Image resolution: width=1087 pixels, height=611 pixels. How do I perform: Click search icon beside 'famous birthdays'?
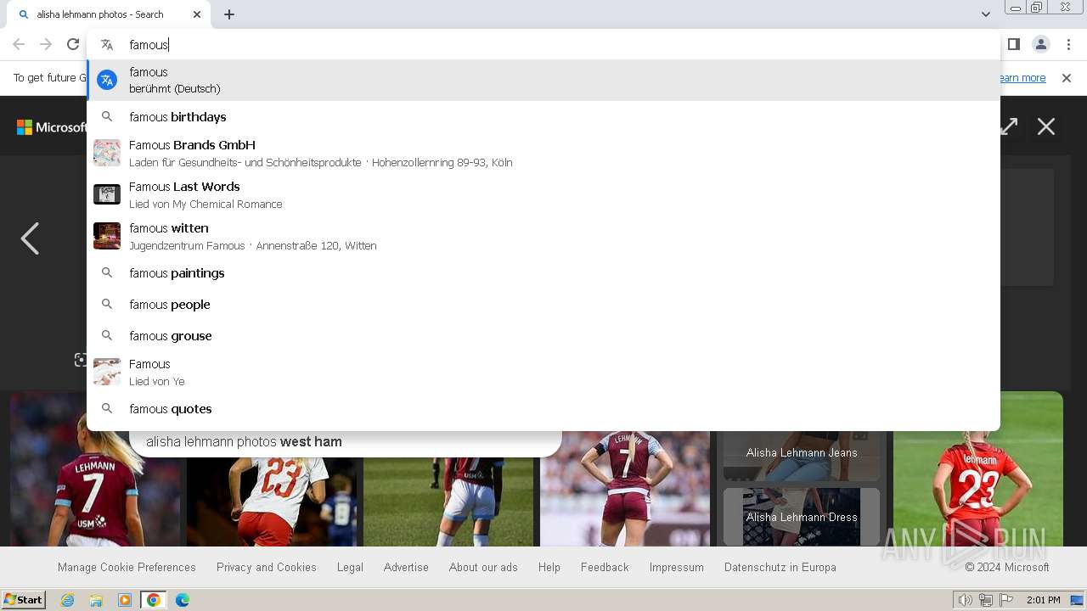click(x=107, y=117)
